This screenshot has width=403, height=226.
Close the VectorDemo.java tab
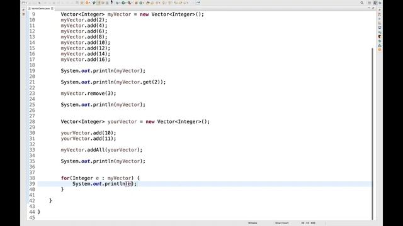click(x=52, y=8)
